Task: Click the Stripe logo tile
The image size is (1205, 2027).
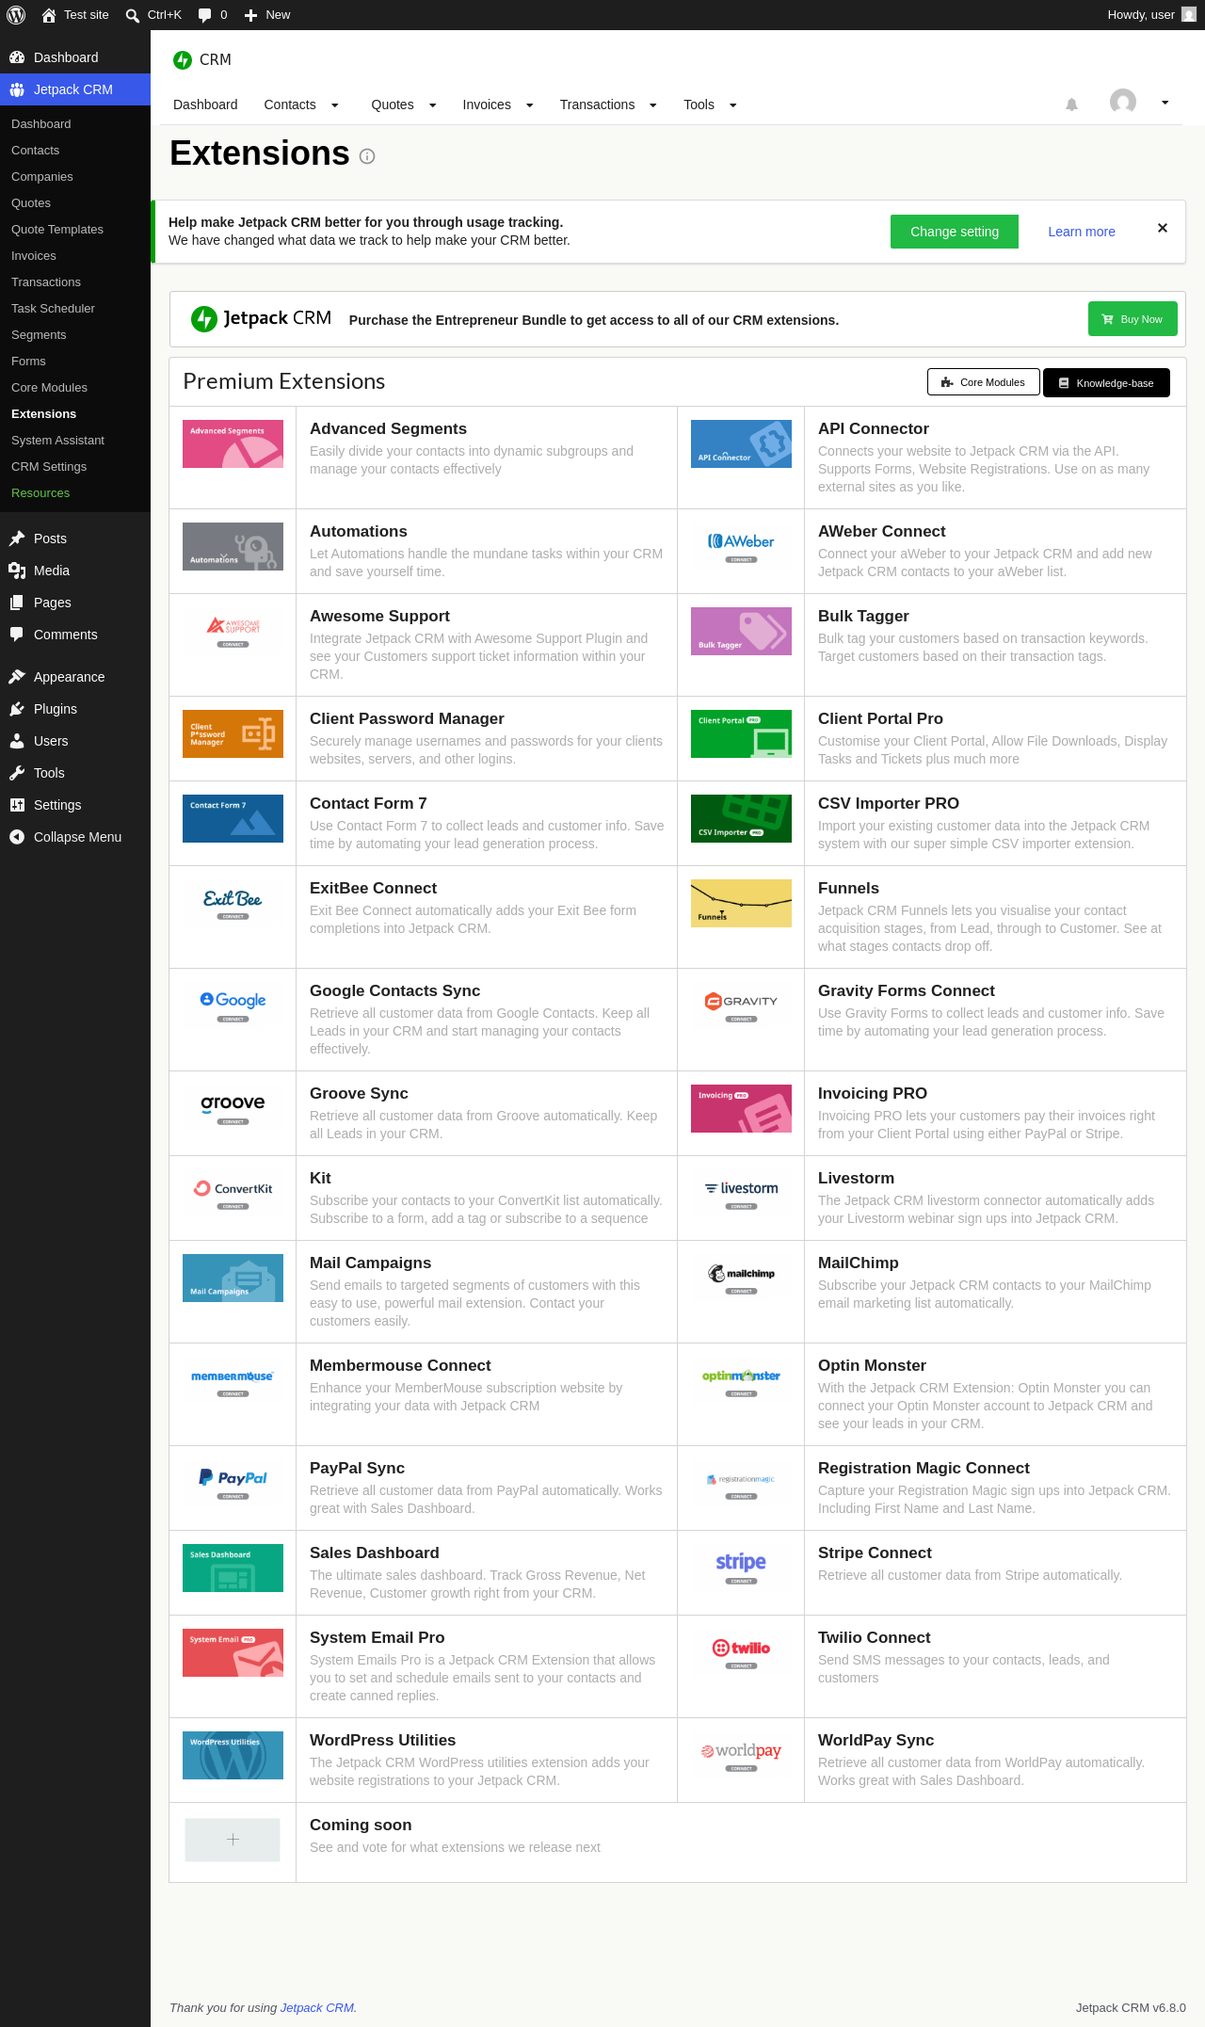Action: [741, 1568]
